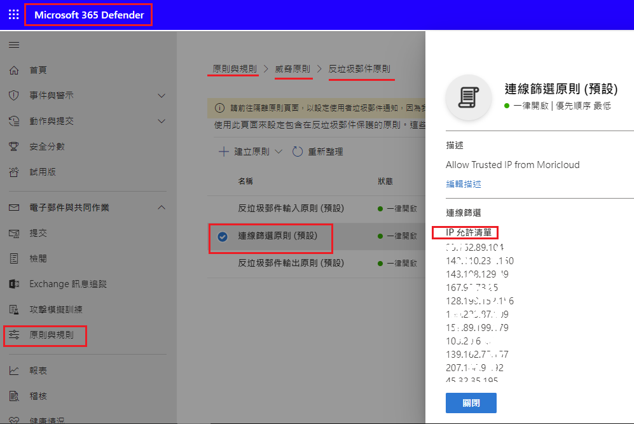Click the 安全分數 trophy icon
This screenshot has height=424, width=634.
point(14,146)
